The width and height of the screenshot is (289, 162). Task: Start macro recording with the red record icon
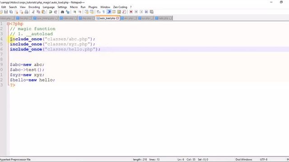click(131, 12)
